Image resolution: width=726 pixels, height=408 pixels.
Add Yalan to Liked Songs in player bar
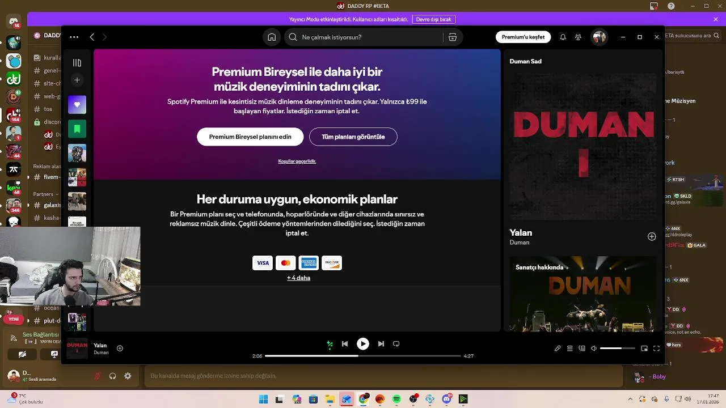coord(120,348)
